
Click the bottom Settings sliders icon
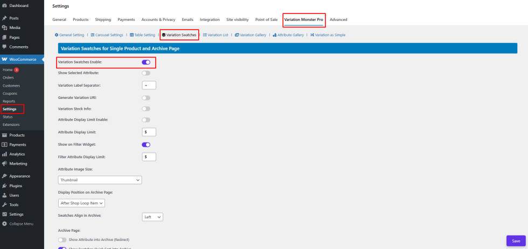[x=4, y=215]
